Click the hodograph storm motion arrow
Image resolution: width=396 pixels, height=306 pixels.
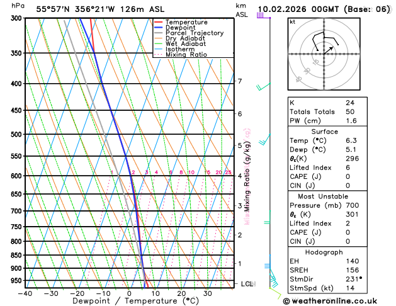click(x=329, y=50)
